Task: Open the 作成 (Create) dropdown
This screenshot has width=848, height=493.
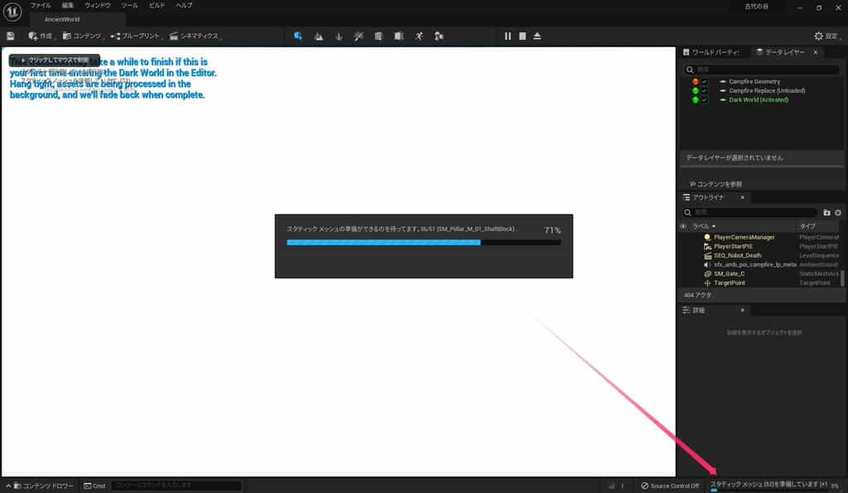Action: pyautogui.click(x=41, y=36)
